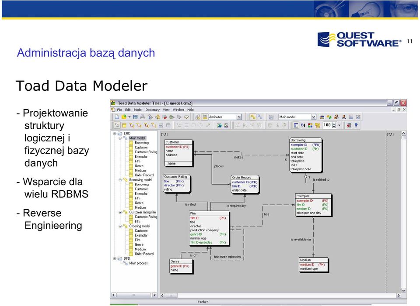Open the Window menu

[178, 110]
